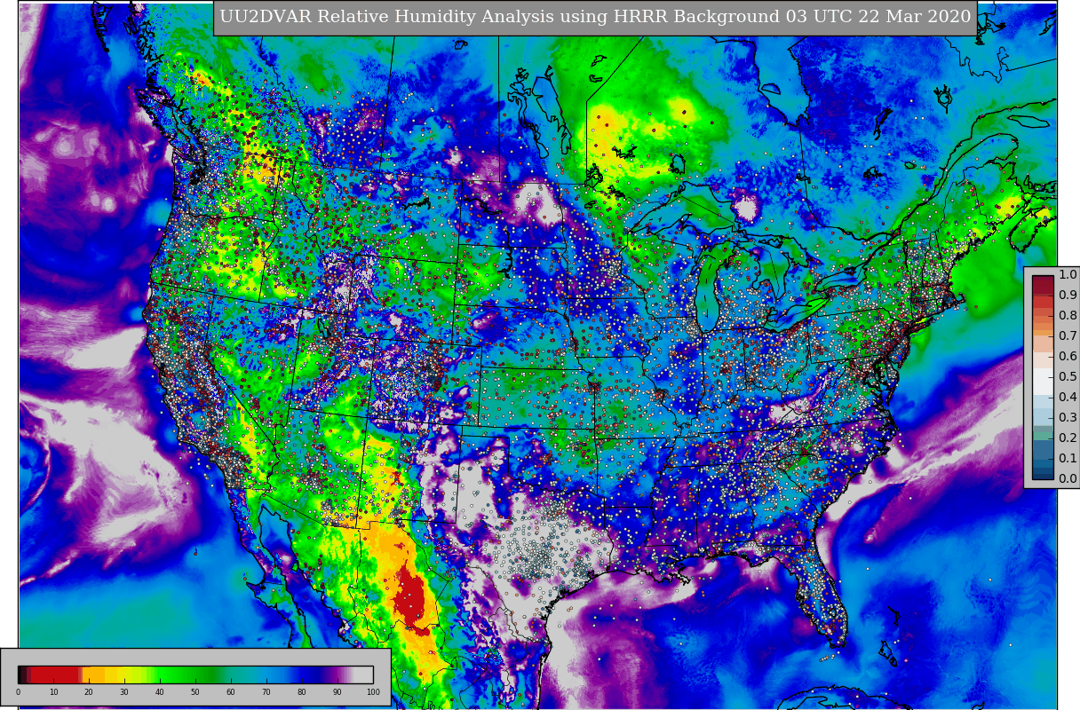Pick the teal-green band near 0.2 on the vertical colorbar

[1043, 435]
